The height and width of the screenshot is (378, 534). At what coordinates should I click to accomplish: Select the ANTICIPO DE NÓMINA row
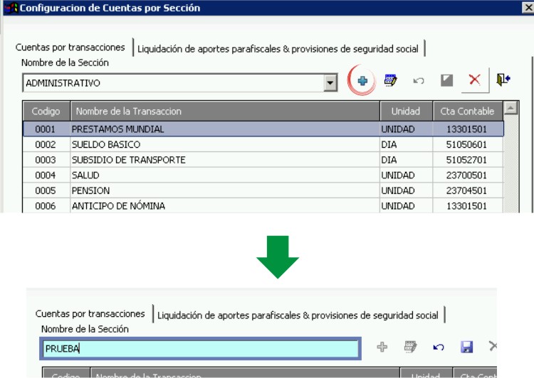[263, 205]
